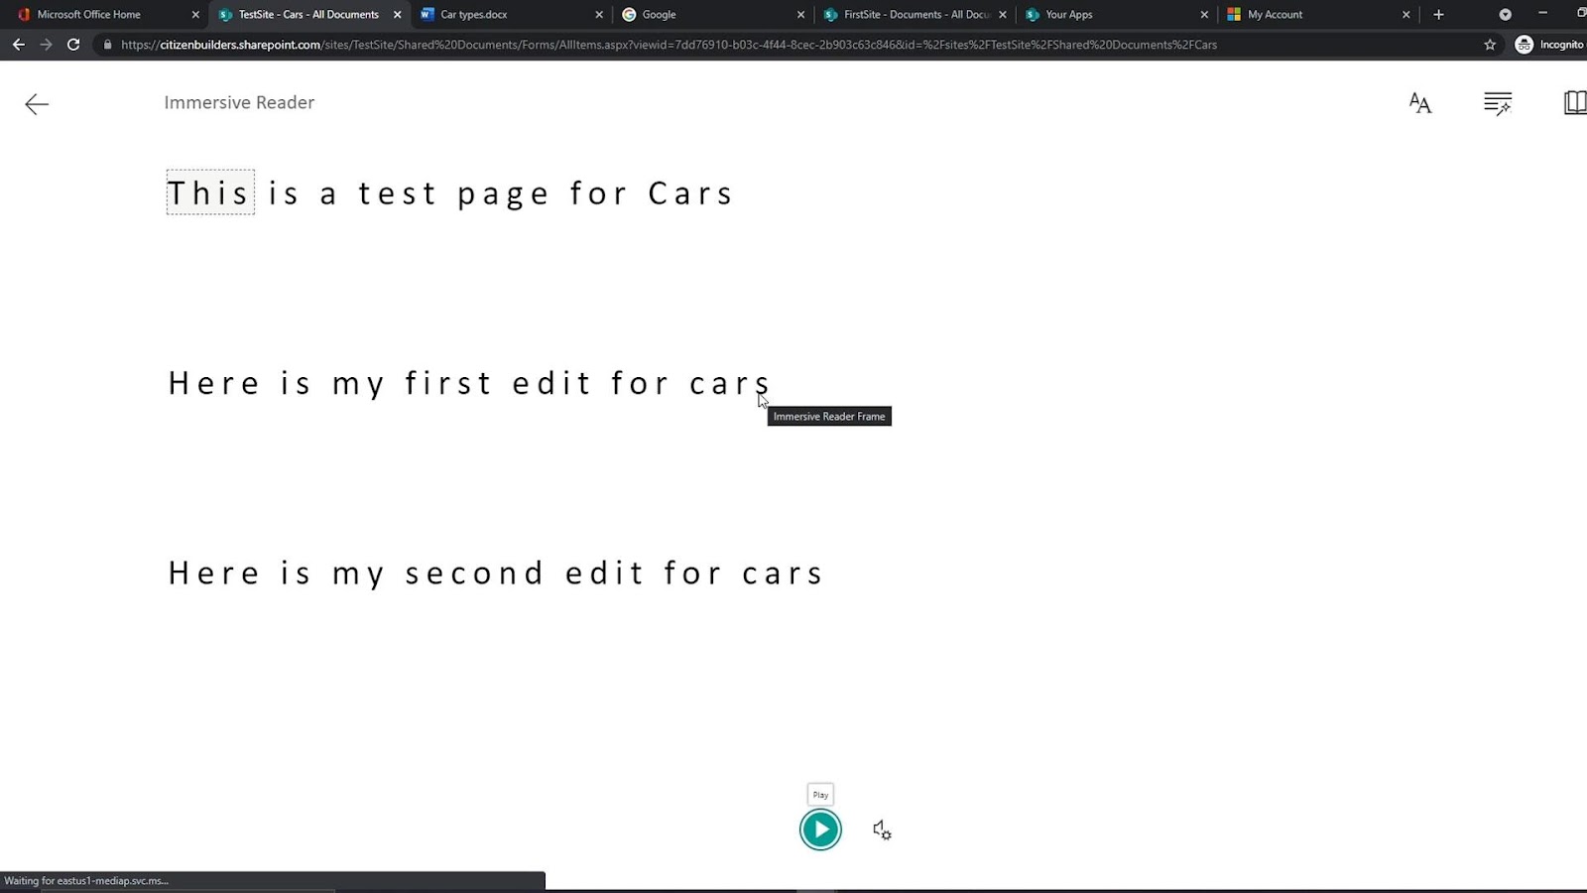Viewport: 1587px width, 893px height.
Task: Close the My Account tab
Action: pos(1405,15)
